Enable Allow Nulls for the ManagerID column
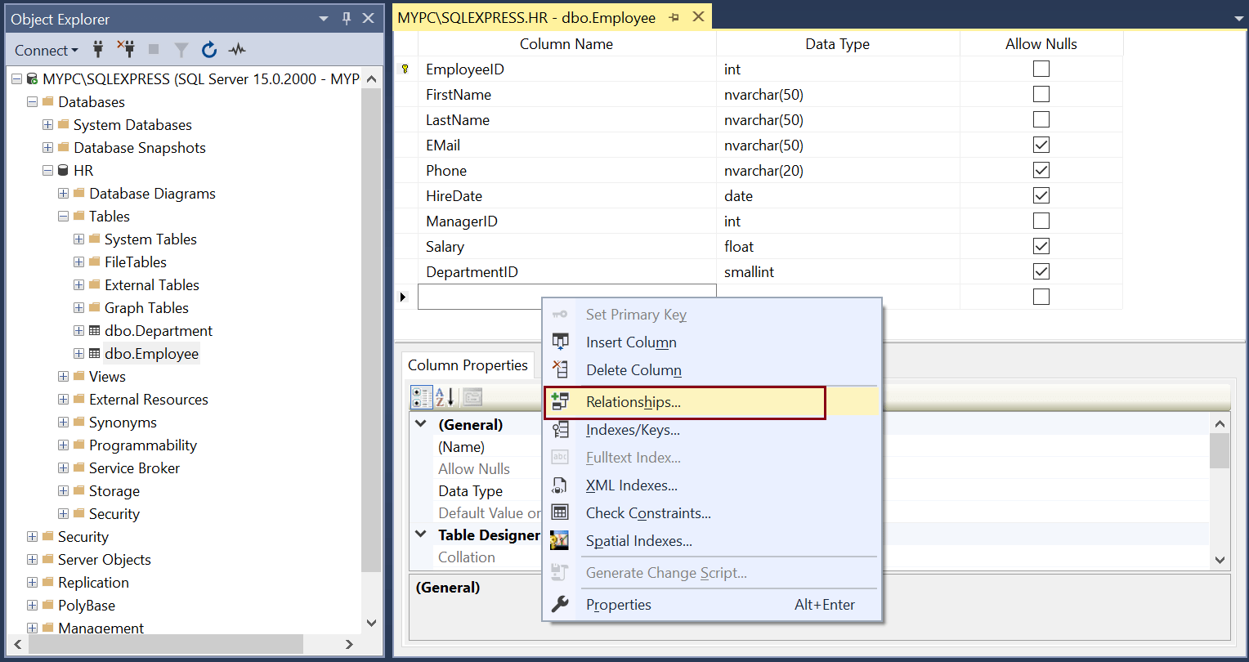Viewport: 1249px width, 662px height. (1041, 221)
